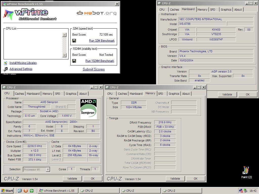Click the Memory size 1024 MBytes field
Screen dimensions: 259x194
pyautogui.click(x=134, y=107)
